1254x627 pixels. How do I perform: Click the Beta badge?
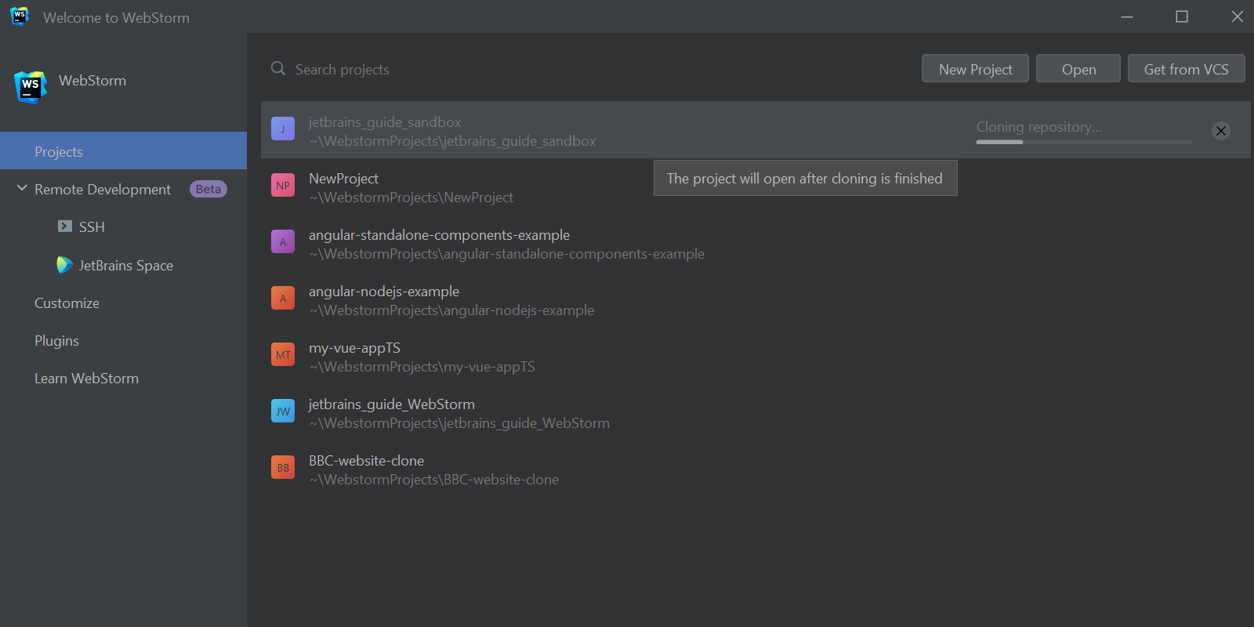[x=208, y=189]
